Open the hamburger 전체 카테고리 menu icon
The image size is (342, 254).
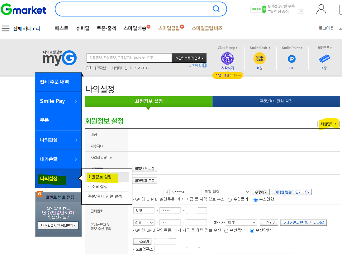point(6,28)
